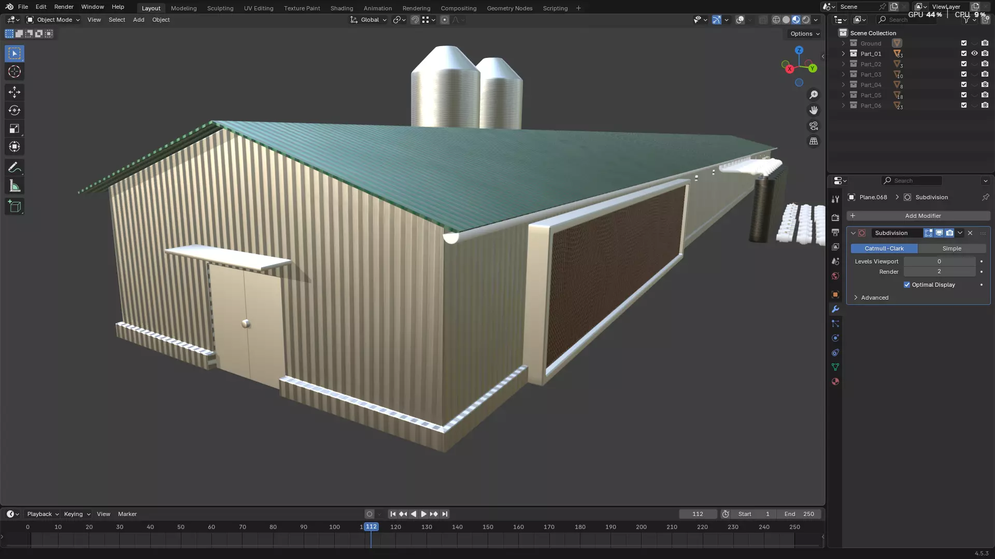
Task: Select the Annotate tool
Action: pos(15,168)
